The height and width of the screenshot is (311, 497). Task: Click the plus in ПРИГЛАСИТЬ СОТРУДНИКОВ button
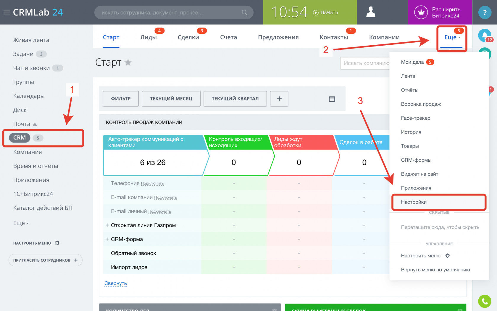click(x=76, y=260)
